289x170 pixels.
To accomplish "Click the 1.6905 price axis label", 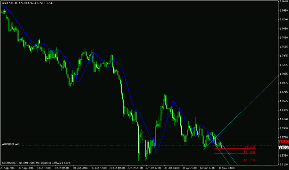I will (x=284, y=83).
